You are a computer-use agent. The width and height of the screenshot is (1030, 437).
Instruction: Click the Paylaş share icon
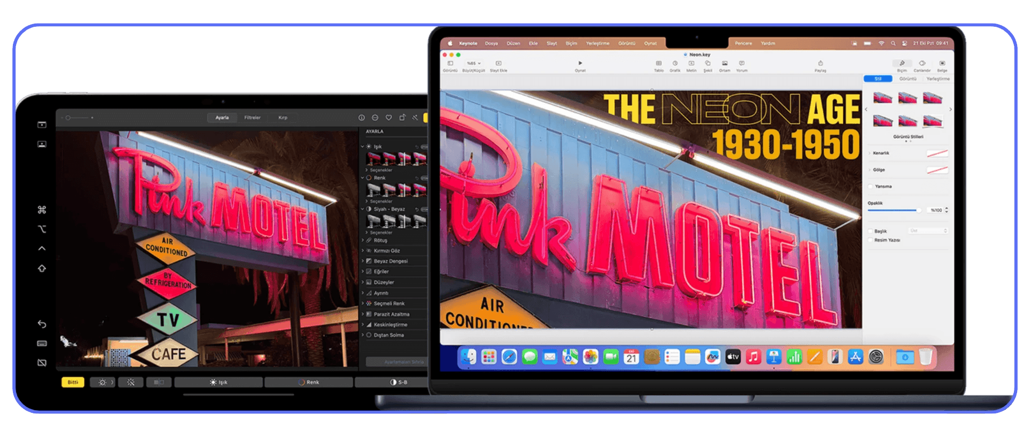820,63
